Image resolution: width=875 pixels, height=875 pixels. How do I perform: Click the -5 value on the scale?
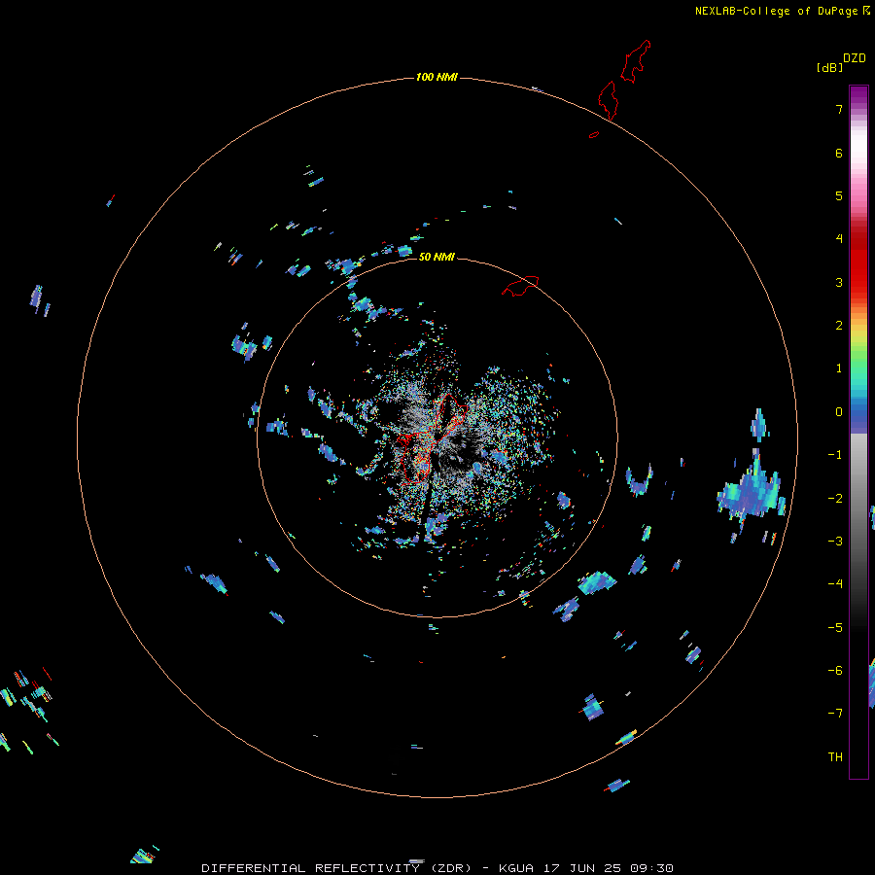pos(835,628)
